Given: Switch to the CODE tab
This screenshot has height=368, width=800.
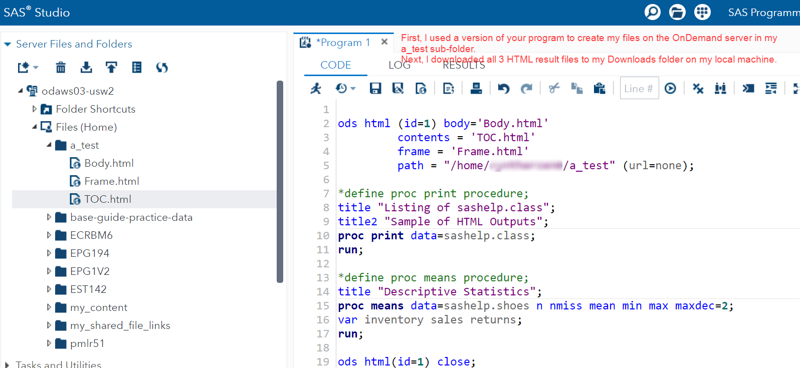Looking at the screenshot, I should tap(335, 65).
